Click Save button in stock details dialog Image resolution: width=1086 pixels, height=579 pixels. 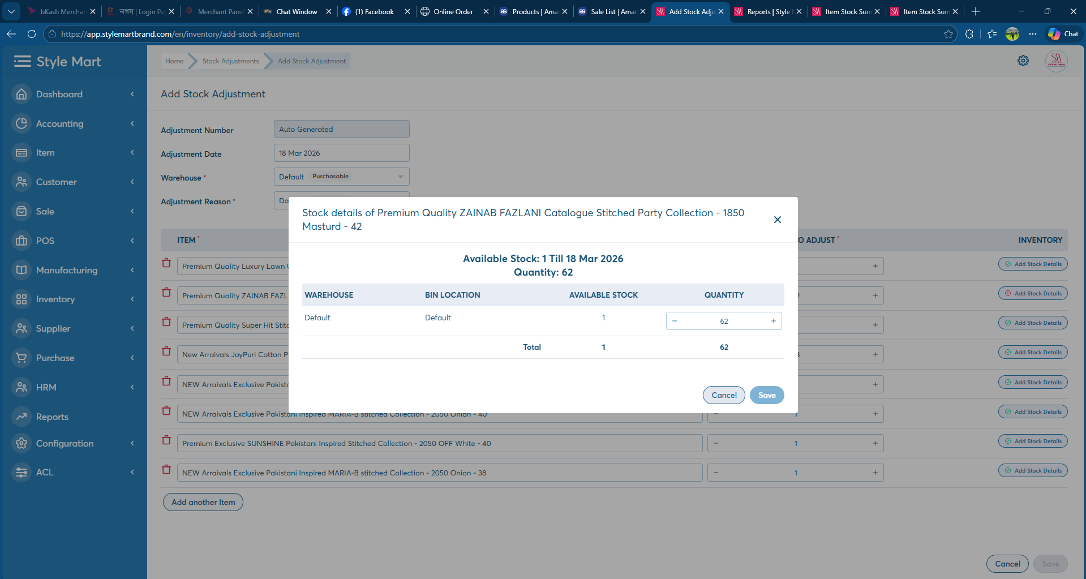tap(766, 395)
